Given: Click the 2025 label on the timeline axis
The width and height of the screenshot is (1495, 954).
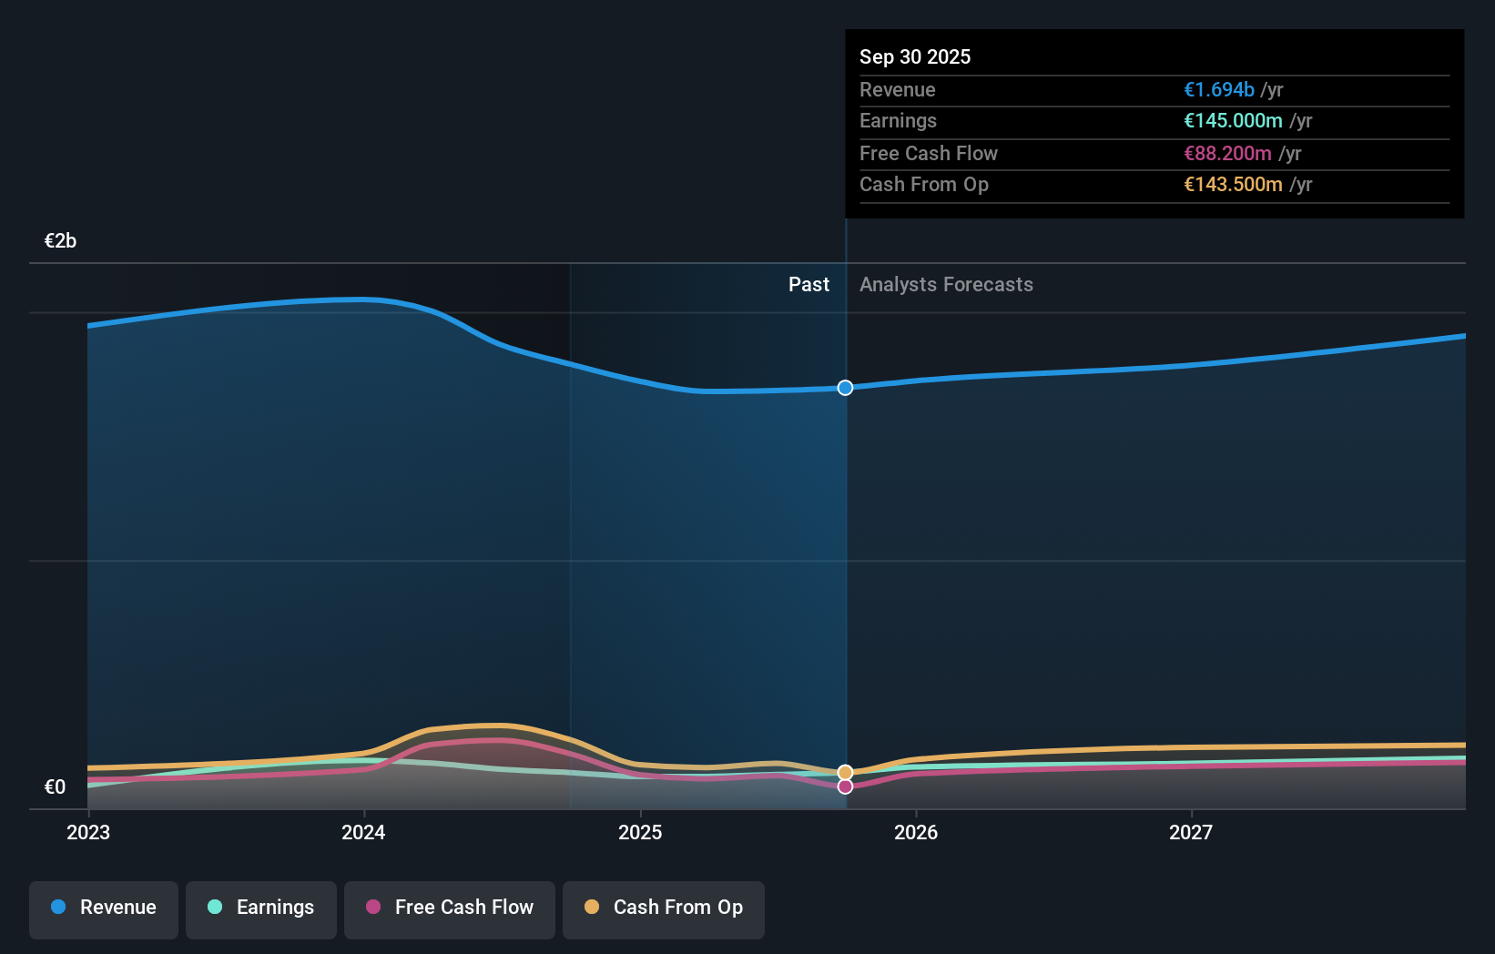Looking at the screenshot, I should (x=640, y=832).
